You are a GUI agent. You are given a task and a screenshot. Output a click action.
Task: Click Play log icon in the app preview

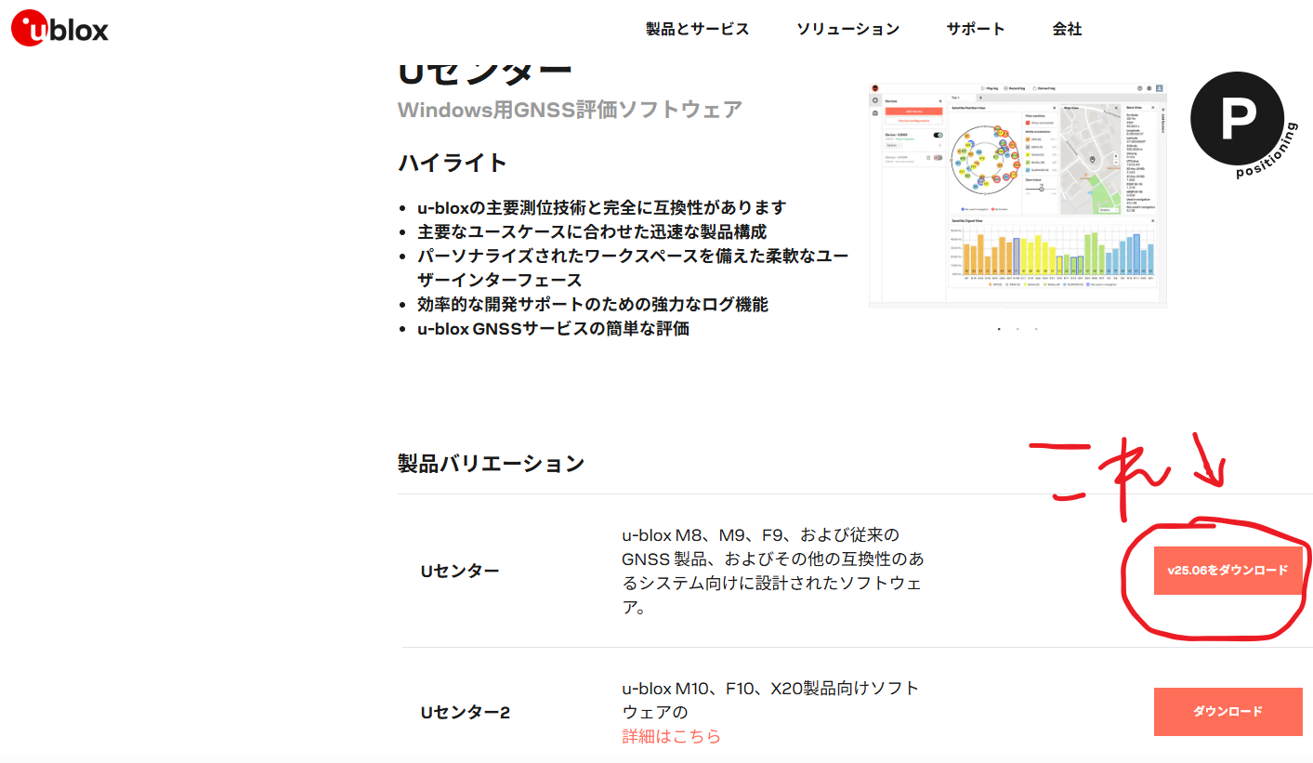[x=983, y=88]
